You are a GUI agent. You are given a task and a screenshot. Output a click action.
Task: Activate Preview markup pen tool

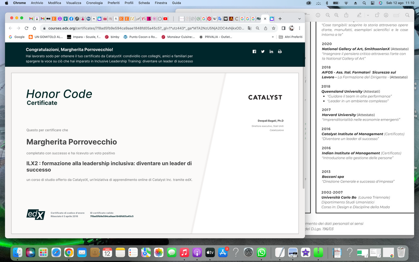coord(360,15)
